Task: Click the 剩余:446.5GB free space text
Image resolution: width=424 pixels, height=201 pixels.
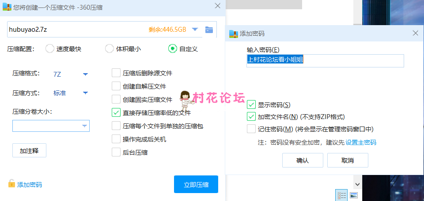Action: pos(167,30)
